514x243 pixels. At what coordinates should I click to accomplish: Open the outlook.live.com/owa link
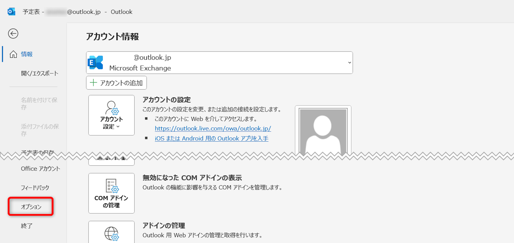coord(213,129)
